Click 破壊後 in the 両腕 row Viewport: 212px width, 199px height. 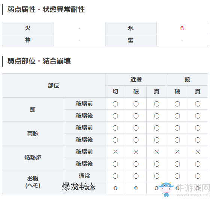84,140
